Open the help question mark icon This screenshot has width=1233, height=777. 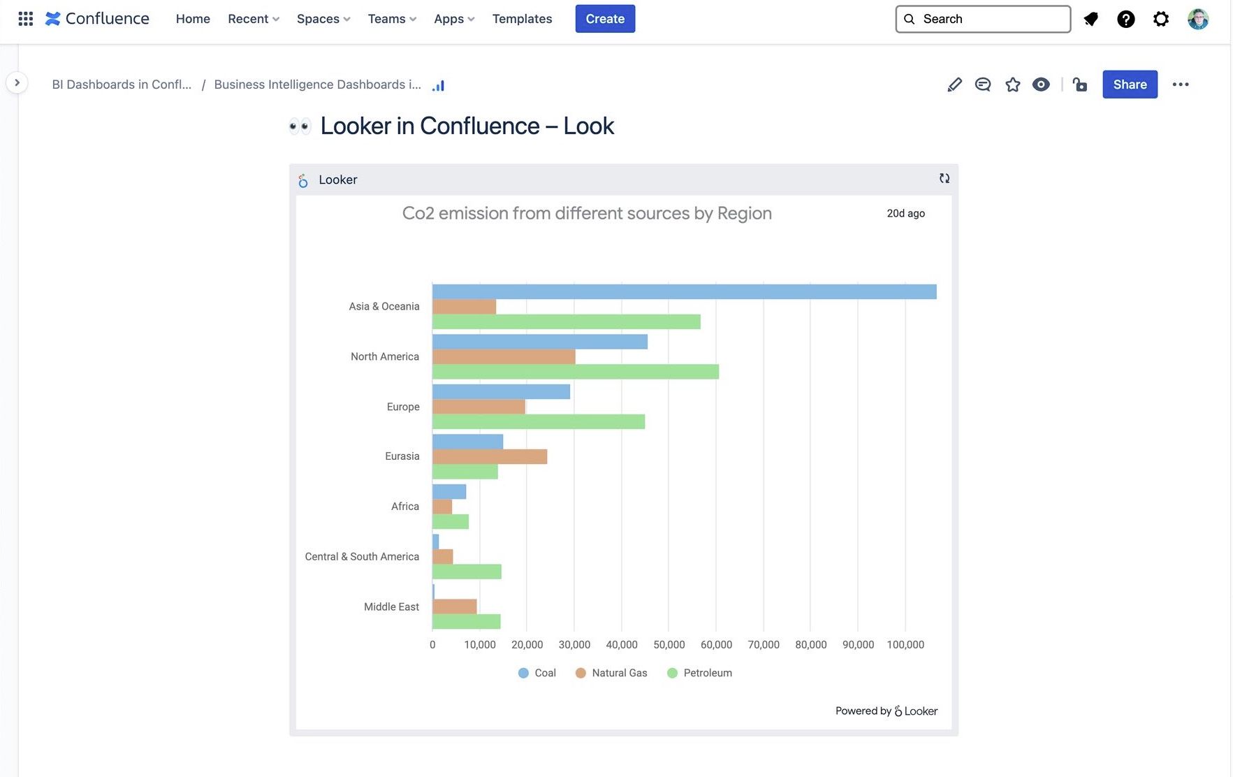pos(1125,19)
